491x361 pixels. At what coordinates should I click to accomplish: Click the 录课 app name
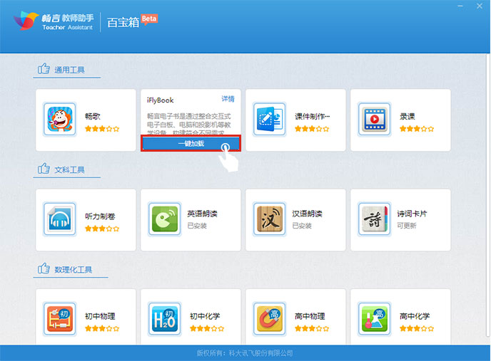(407, 117)
